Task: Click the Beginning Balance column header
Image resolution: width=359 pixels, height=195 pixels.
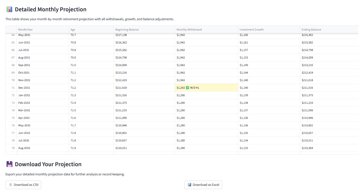Action: point(127,30)
